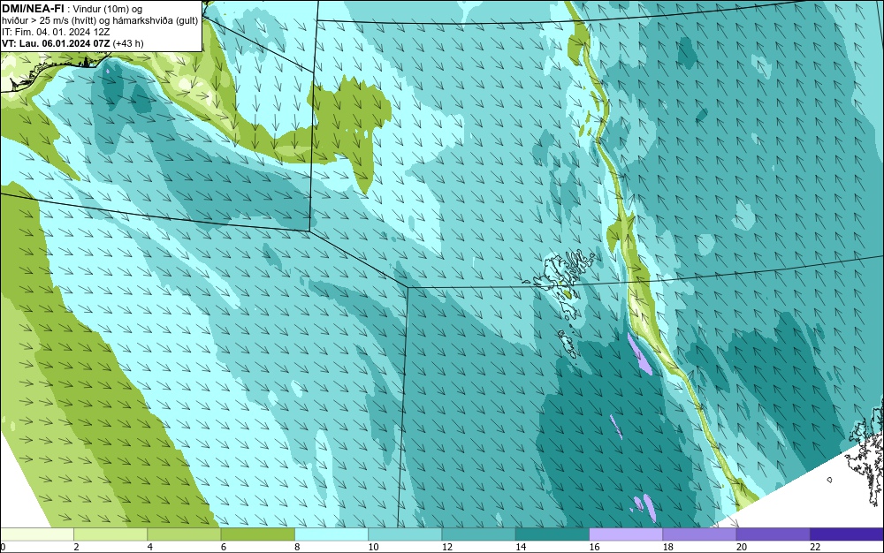884x553 pixels.
Task: Click the 16–18 m/s lavender swatch
Action: coord(626,534)
